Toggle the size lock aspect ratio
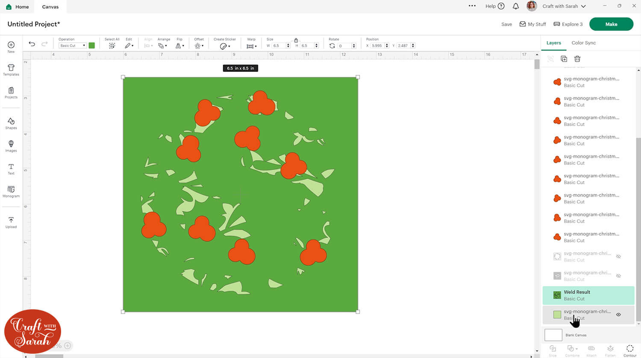 pos(296,40)
